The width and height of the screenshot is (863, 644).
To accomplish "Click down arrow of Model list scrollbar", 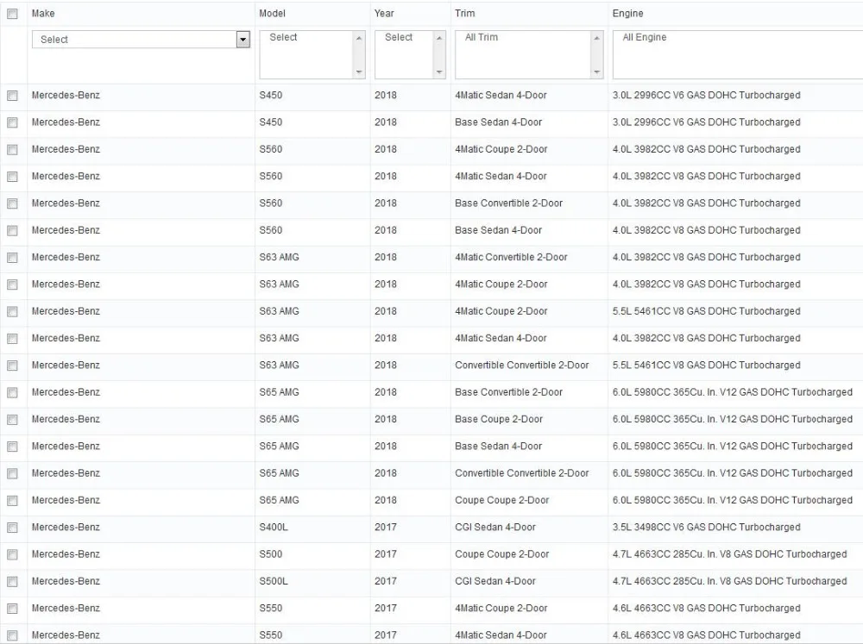I will click(x=359, y=72).
